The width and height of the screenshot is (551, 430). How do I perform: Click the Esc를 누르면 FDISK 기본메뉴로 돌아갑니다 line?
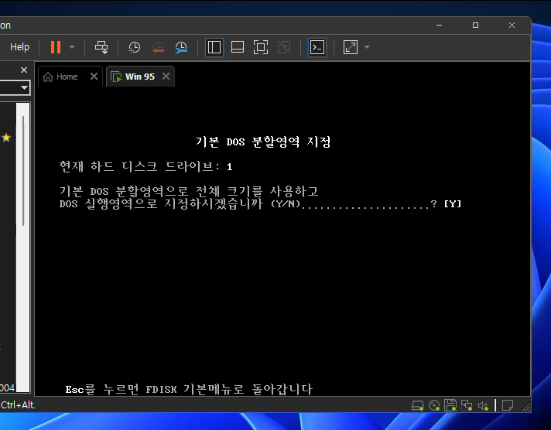[x=189, y=389]
